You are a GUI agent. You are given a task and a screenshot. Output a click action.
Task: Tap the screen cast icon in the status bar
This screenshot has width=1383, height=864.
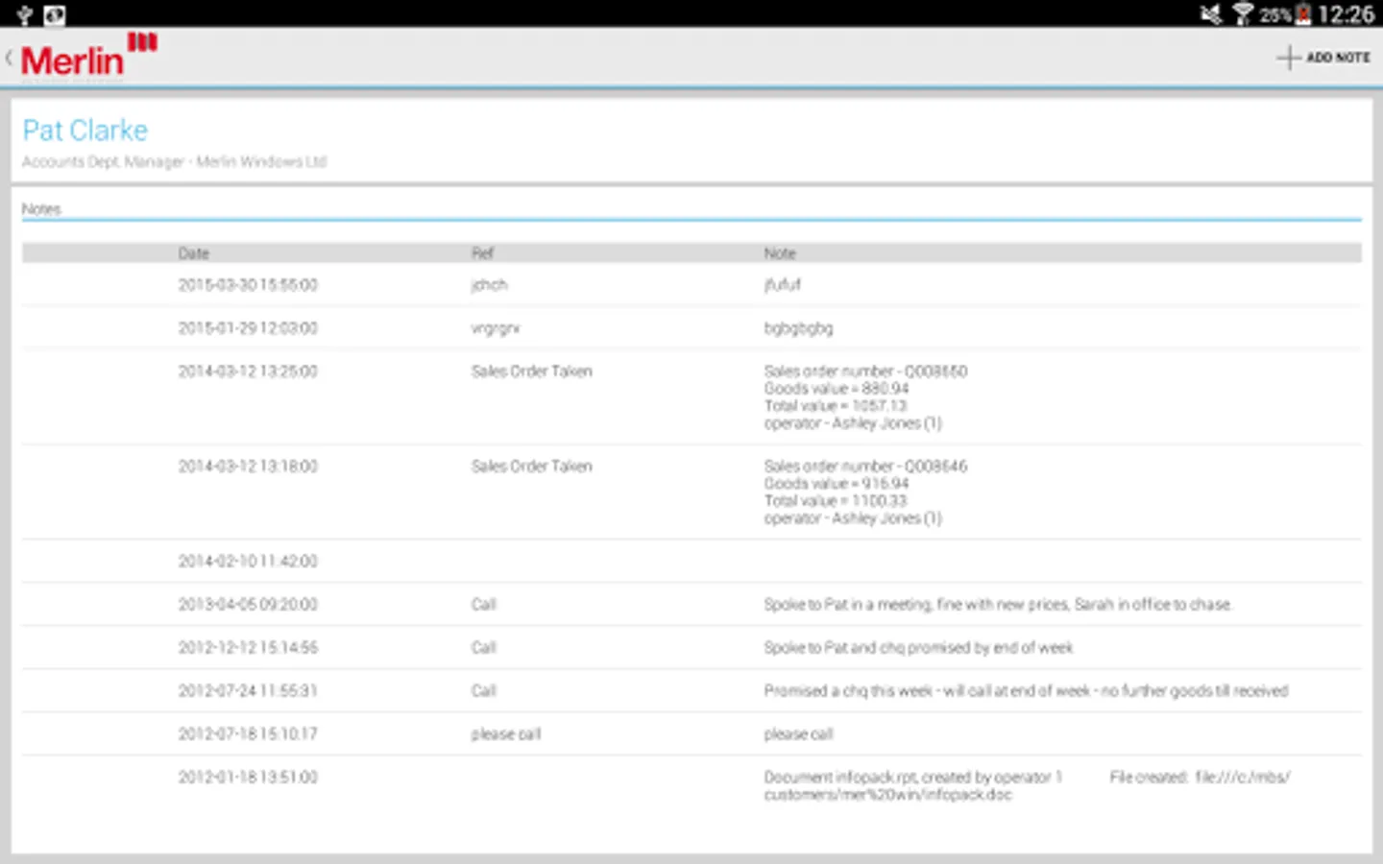(x=55, y=15)
